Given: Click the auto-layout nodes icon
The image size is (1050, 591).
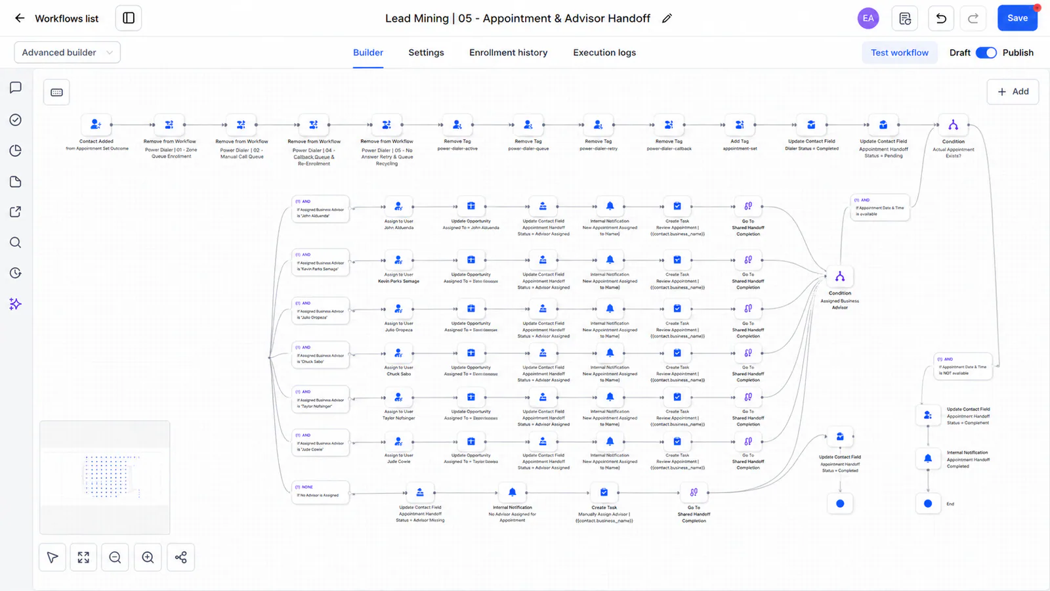Looking at the screenshot, I should click(180, 558).
